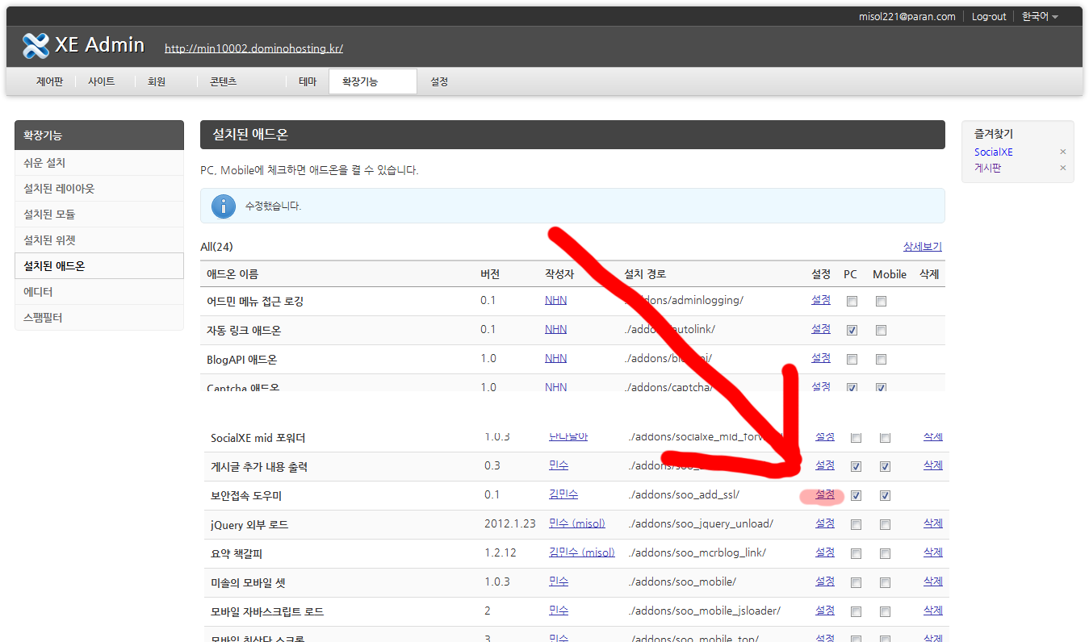This screenshot has height=642, width=1089.
Task: Check Mobile for 미솔의 모바일 셋
Action: coord(885,582)
